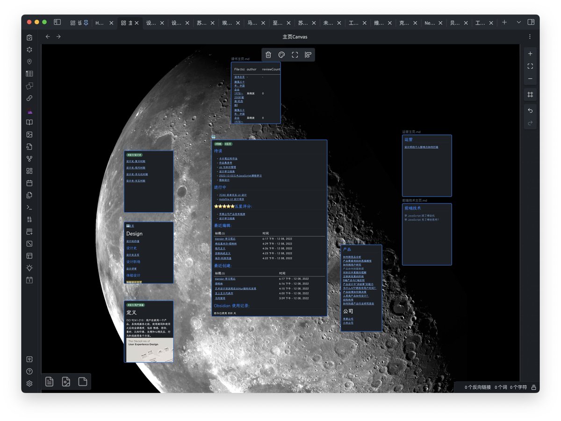Screen dimensions: 561x421
Task: Open a new tab with plus button
Action: point(504,22)
